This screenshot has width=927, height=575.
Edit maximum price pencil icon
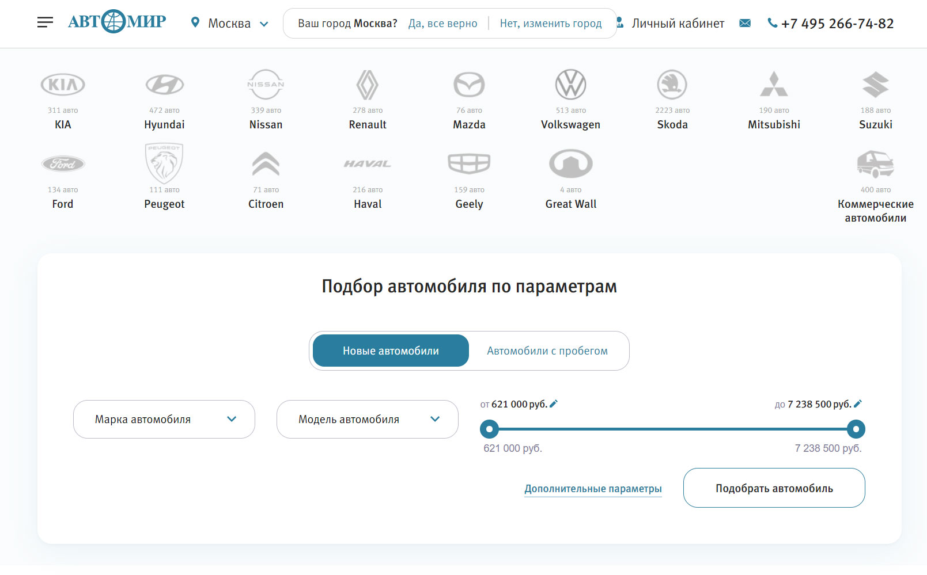coord(858,404)
